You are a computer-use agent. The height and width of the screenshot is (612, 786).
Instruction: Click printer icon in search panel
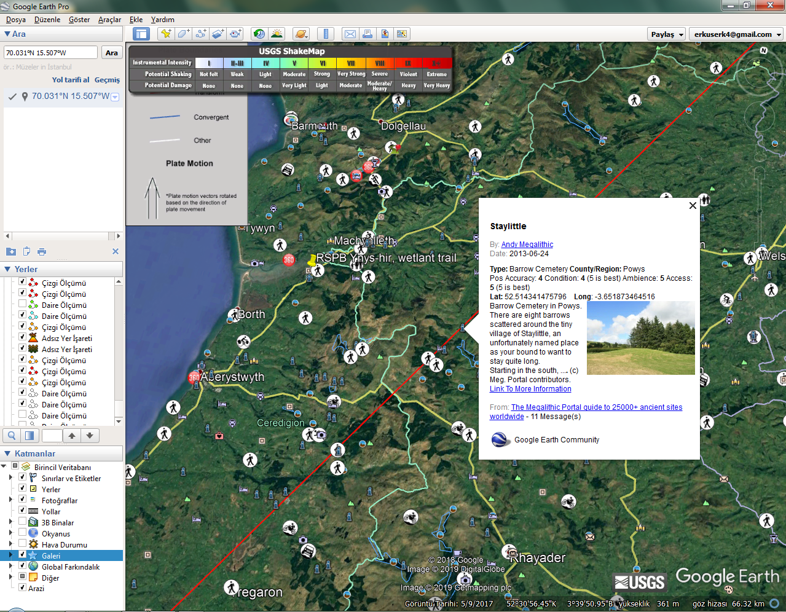click(42, 251)
